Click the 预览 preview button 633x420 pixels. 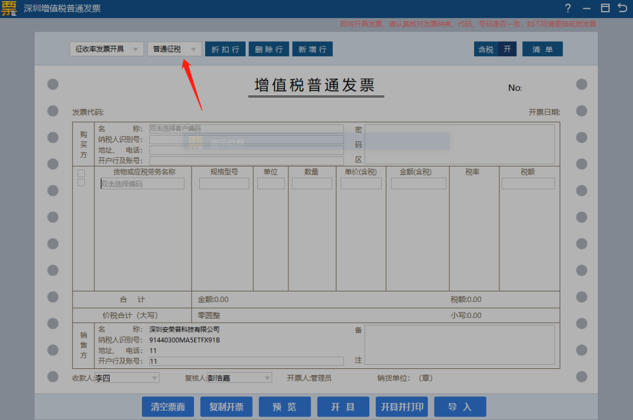[285, 407]
